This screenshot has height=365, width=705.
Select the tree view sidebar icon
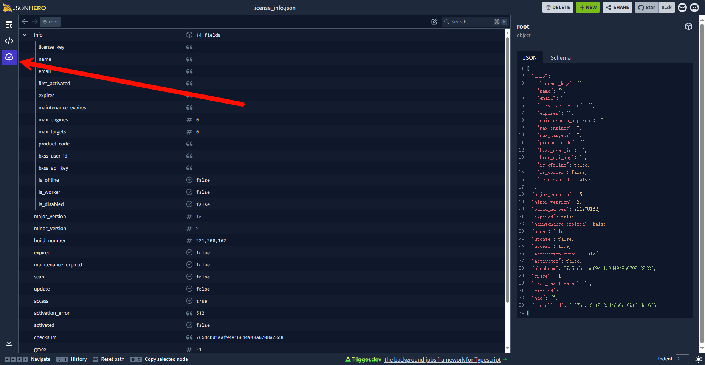tap(9, 57)
